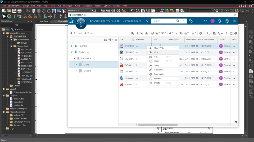Click the Zoom Out magnifier icon
The height and width of the screenshot is (142, 254).
(x=108, y=11)
